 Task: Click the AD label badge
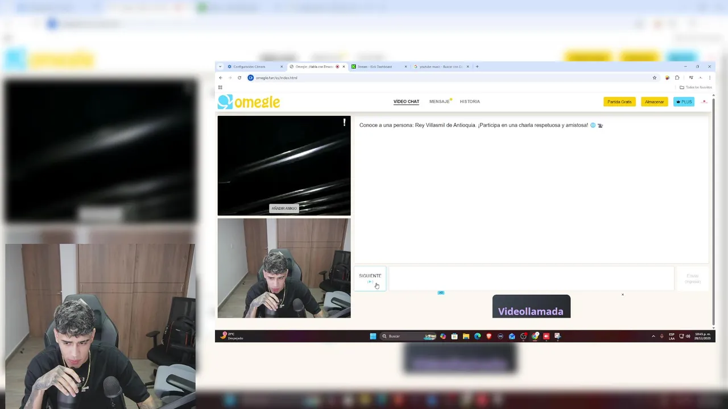pos(441,293)
